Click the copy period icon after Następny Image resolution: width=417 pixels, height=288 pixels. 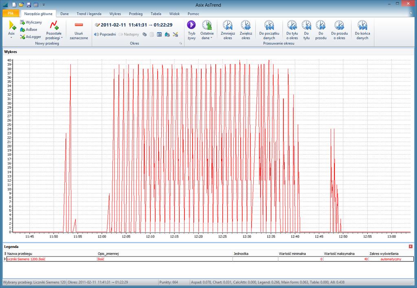(x=145, y=34)
